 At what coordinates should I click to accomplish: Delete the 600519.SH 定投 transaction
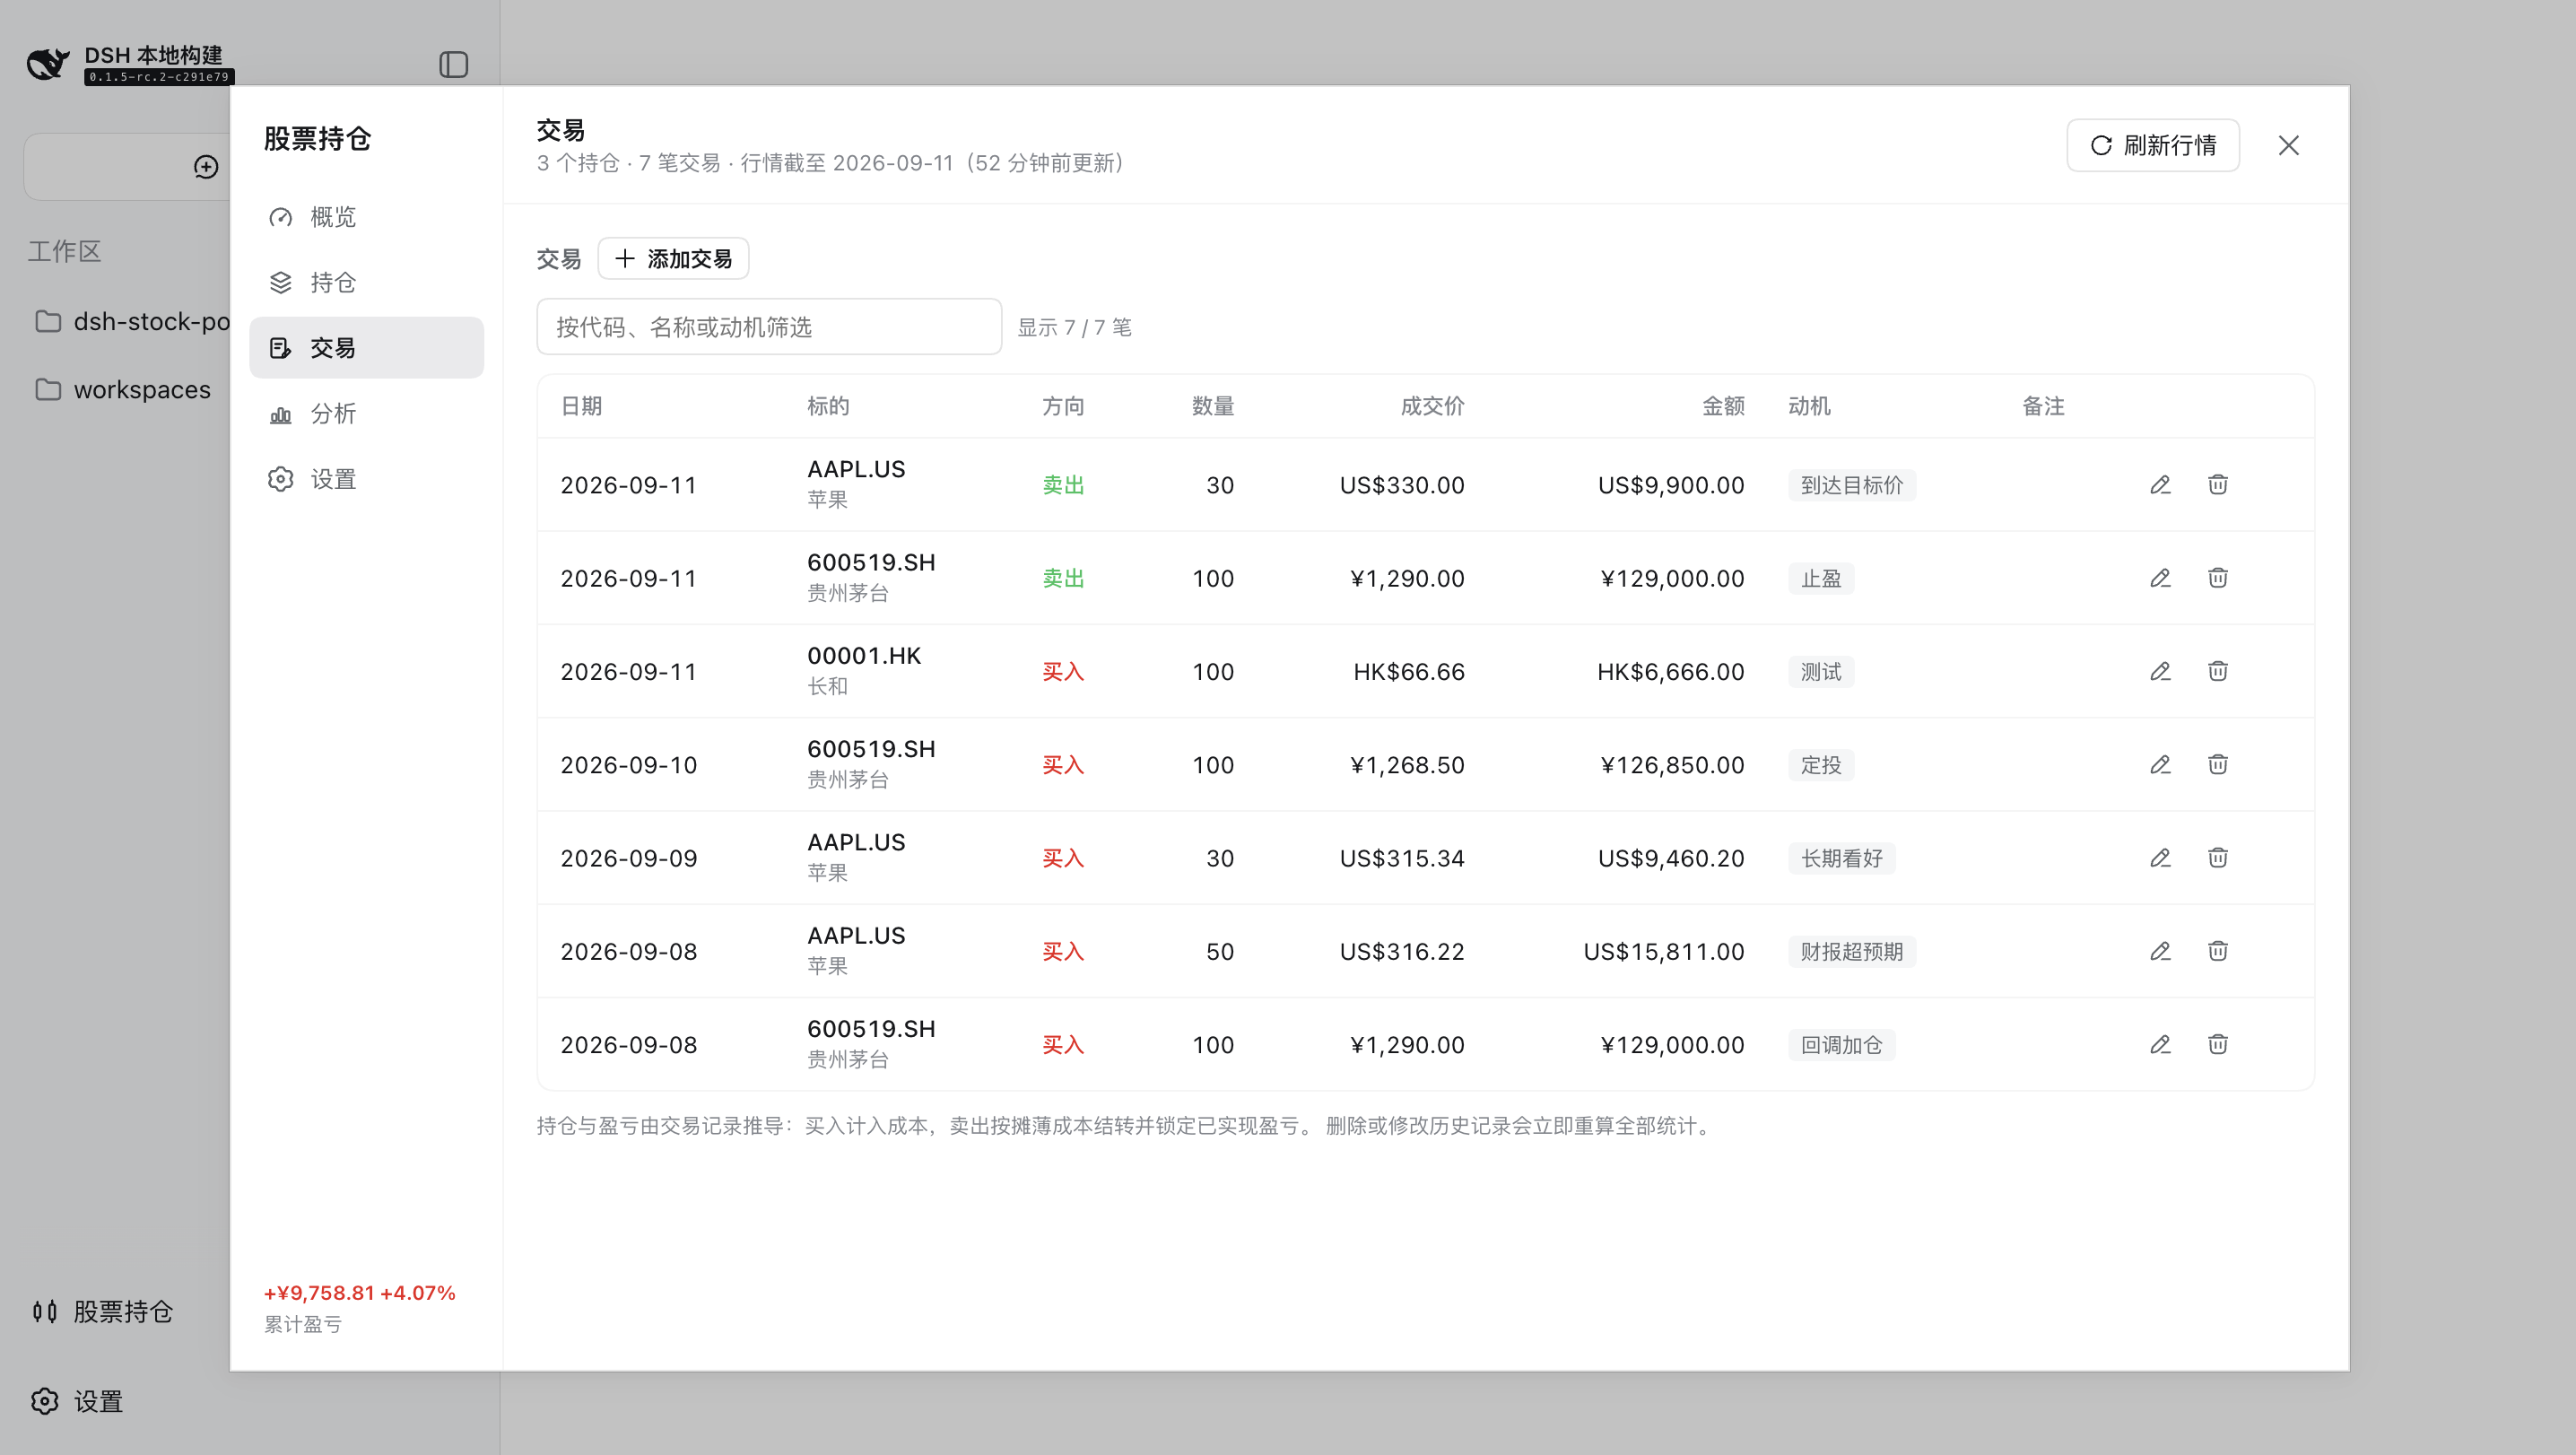2217,765
